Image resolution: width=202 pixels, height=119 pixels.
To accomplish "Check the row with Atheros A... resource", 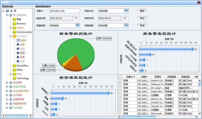I will 120,99.
